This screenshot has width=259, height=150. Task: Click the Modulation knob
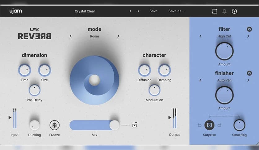155,90
